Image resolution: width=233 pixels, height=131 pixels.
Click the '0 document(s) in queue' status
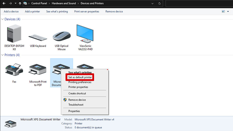(88, 128)
